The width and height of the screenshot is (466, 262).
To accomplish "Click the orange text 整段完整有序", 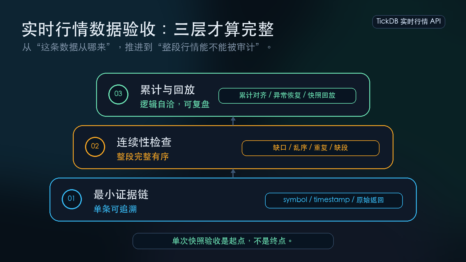I will pos(143,157).
